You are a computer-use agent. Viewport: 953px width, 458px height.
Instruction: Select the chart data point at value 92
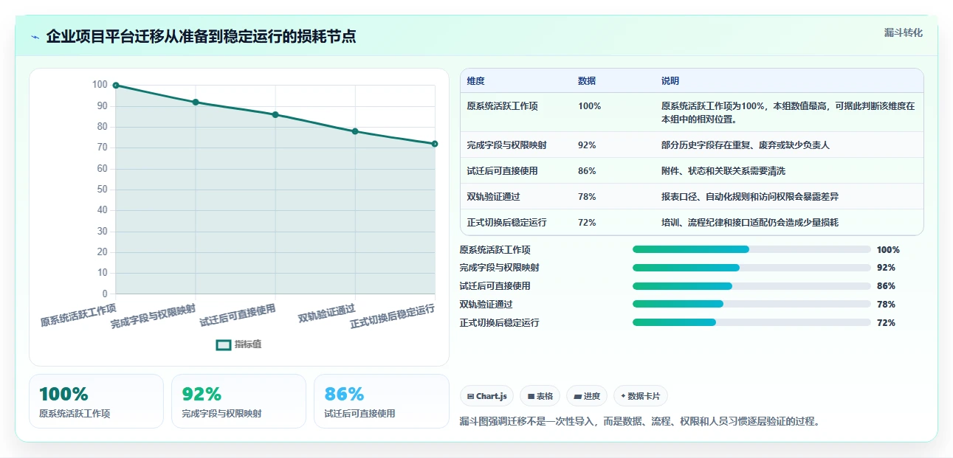pyautogui.click(x=196, y=102)
